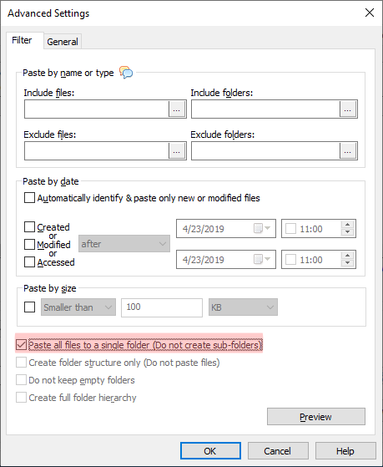Uncheck Paste all files to single folder
The image size is (383, 467).
coord(21,345)
